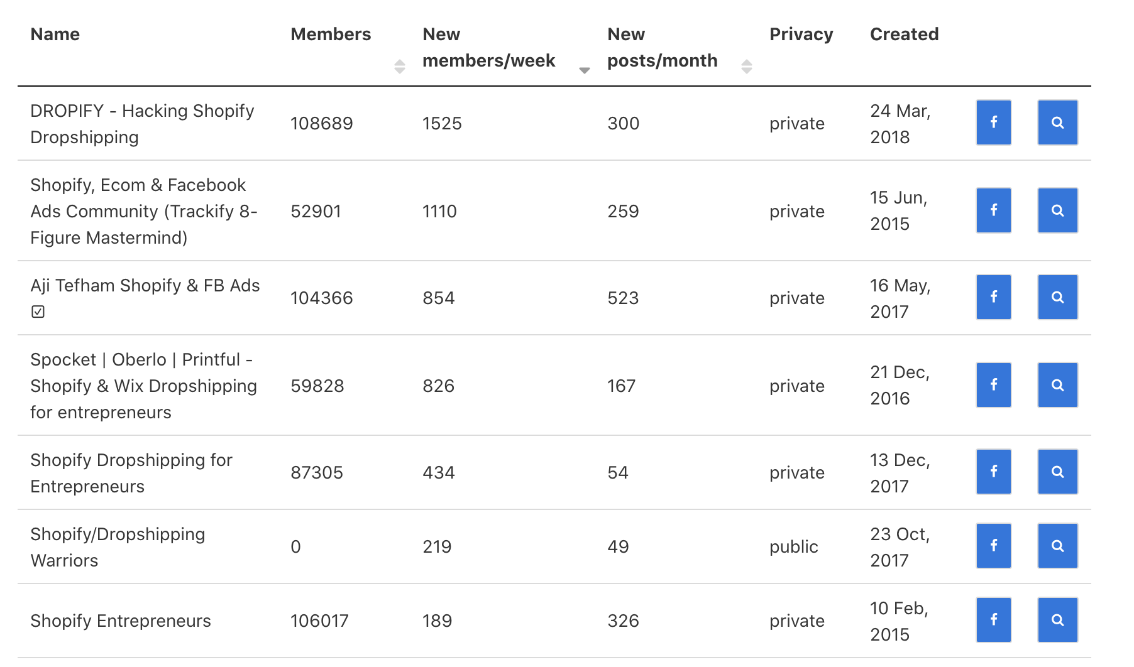
Task: Sort by New posts/month arrows
Action: coord(746,66)
